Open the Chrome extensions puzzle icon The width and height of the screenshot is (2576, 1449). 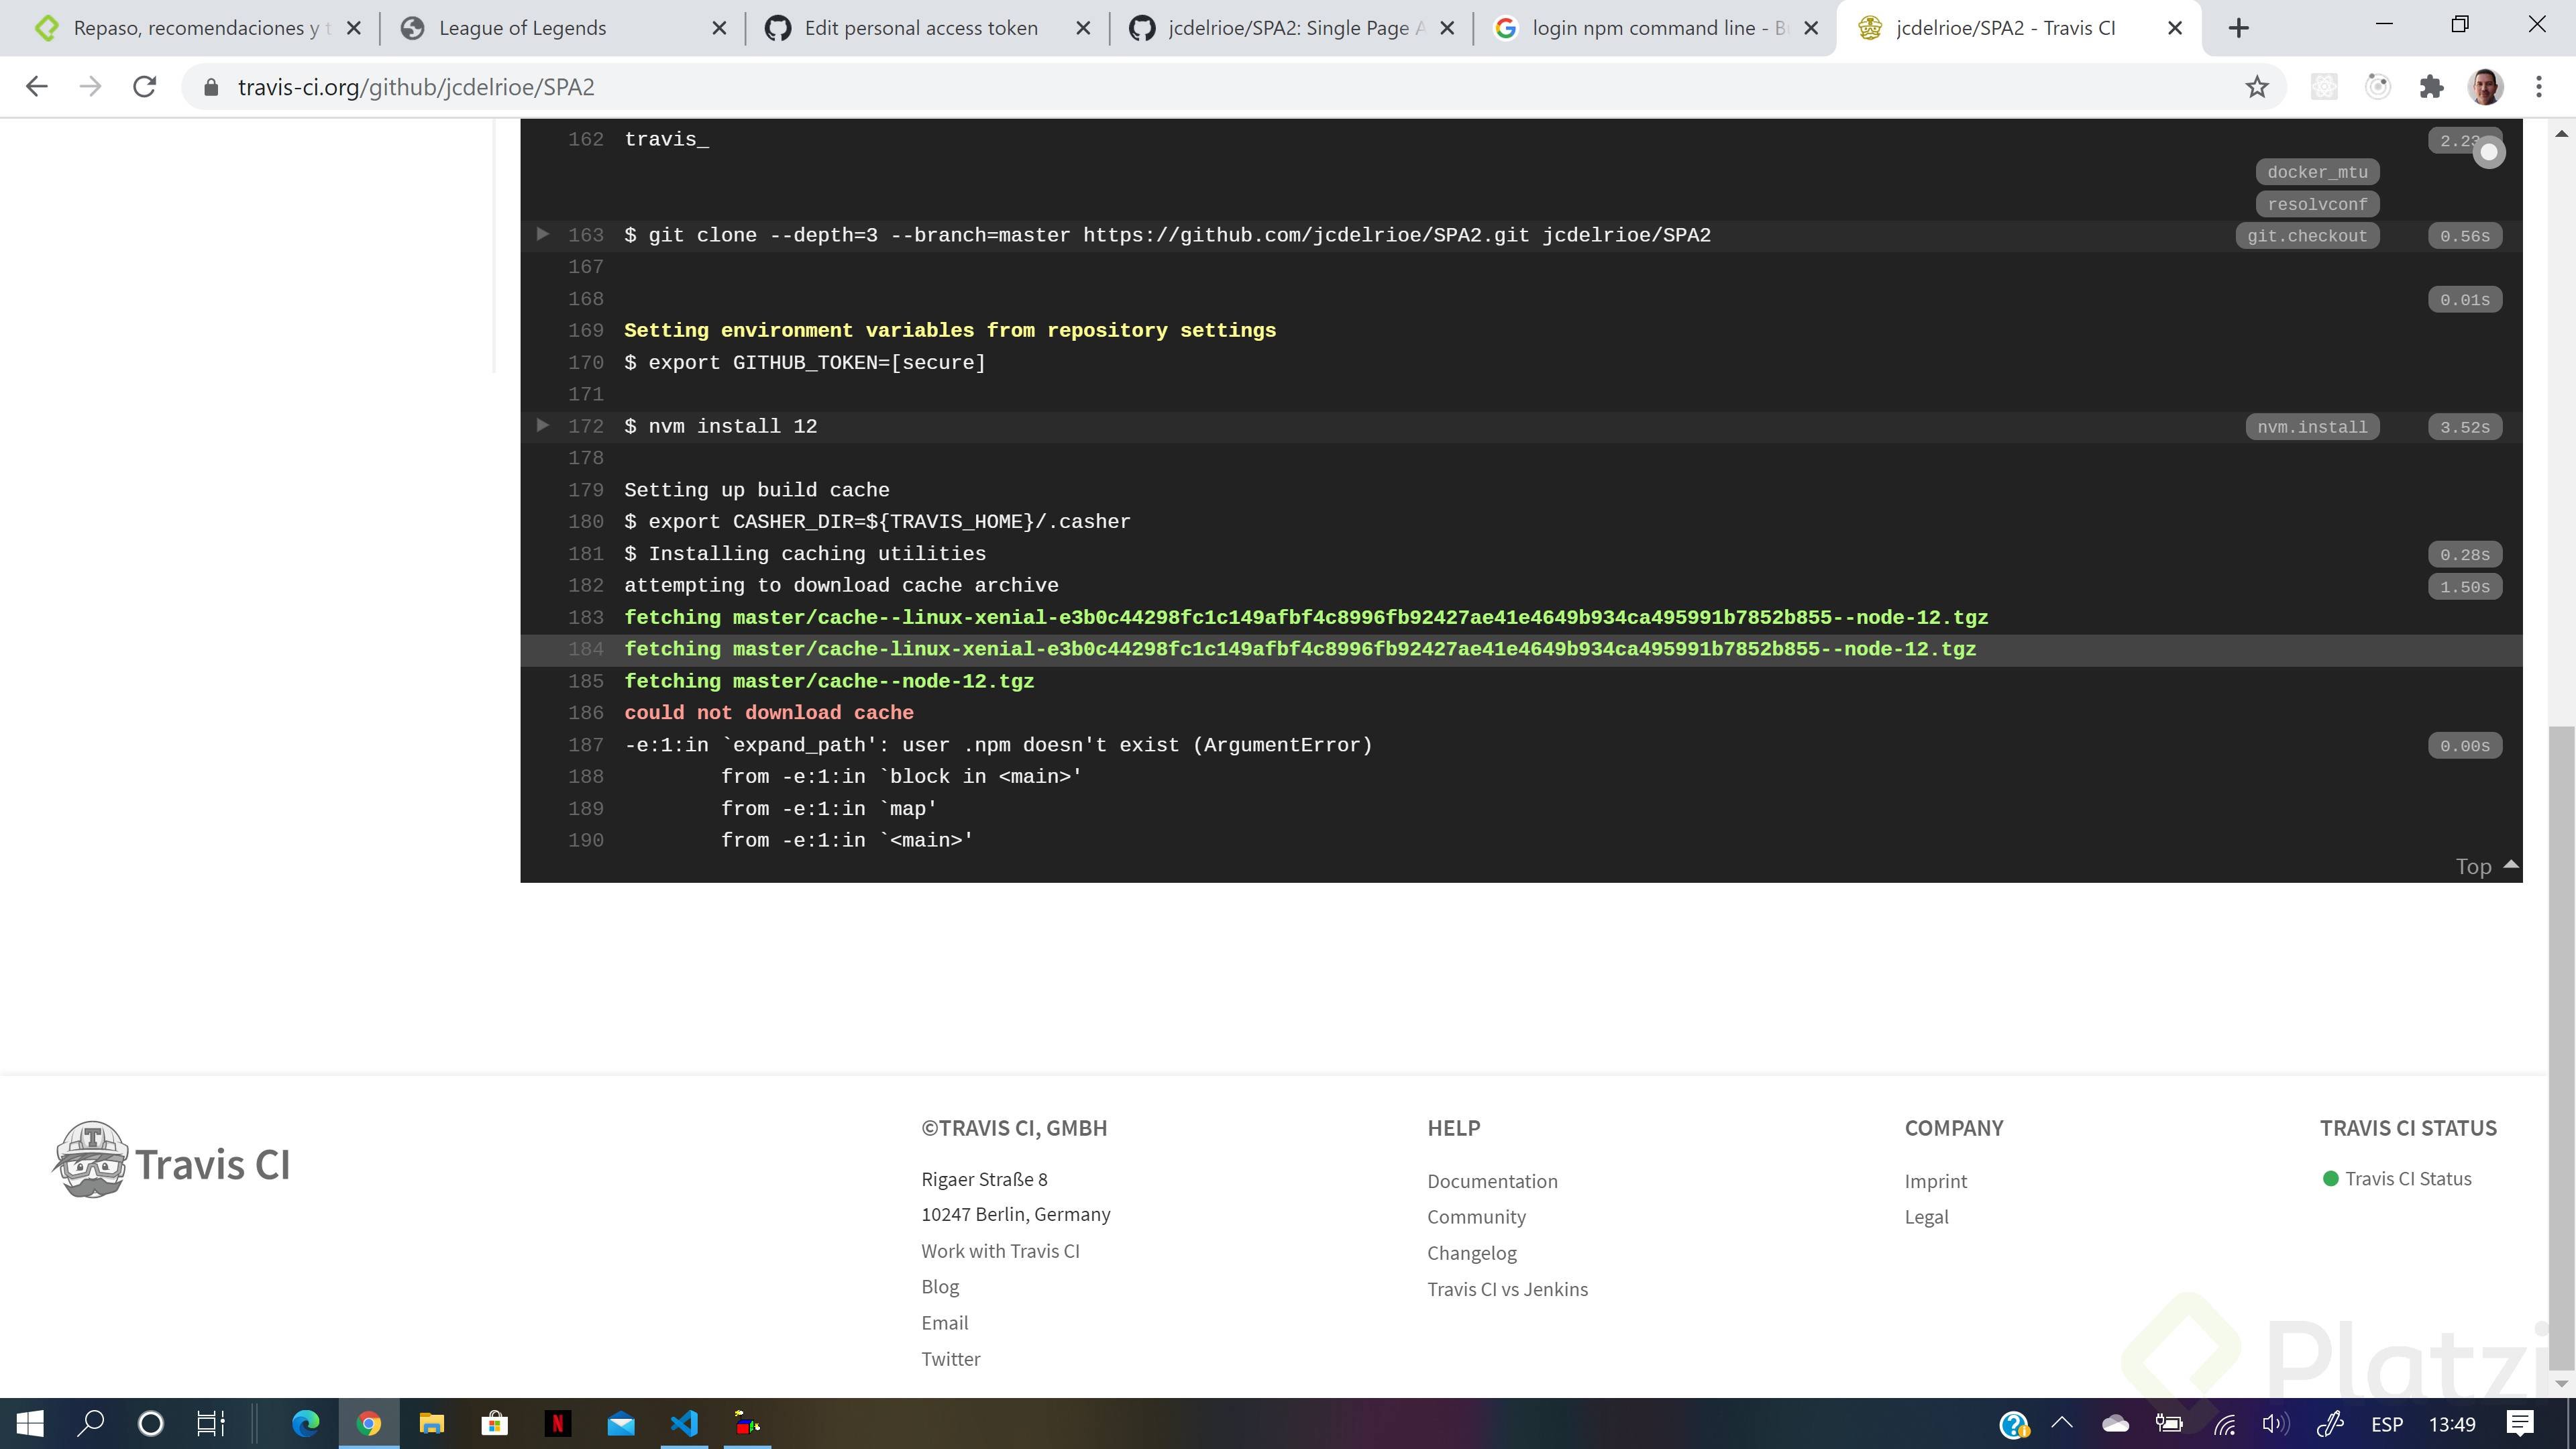2431,87
